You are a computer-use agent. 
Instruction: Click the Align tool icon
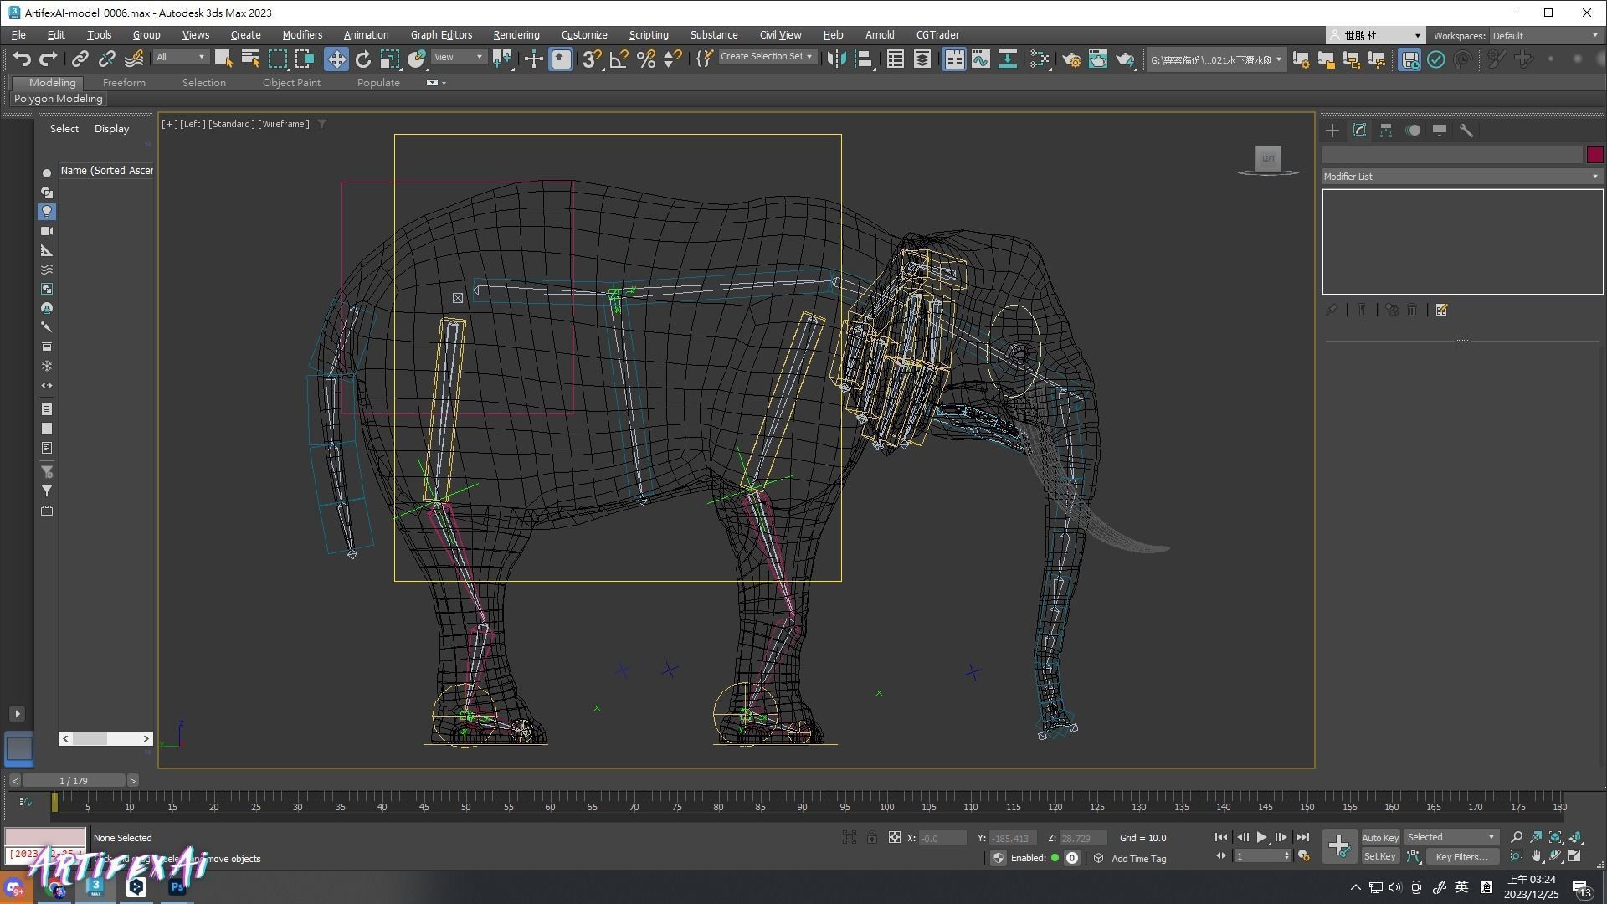863,59
